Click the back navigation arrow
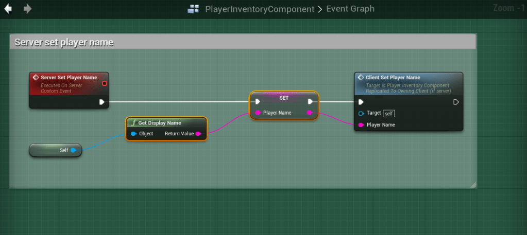 [x=8, y=9]
